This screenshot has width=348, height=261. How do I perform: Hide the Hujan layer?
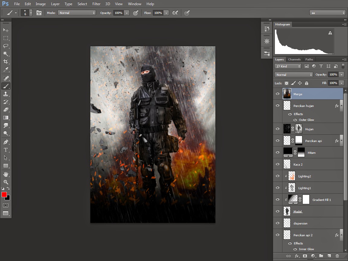(x=278, y=129)
